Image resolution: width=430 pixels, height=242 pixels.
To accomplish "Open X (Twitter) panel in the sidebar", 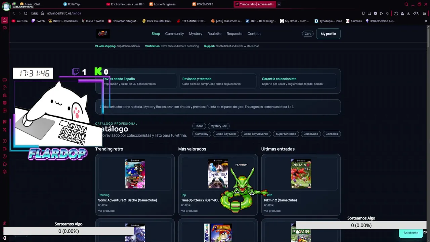I will click(x=5, y=130).
